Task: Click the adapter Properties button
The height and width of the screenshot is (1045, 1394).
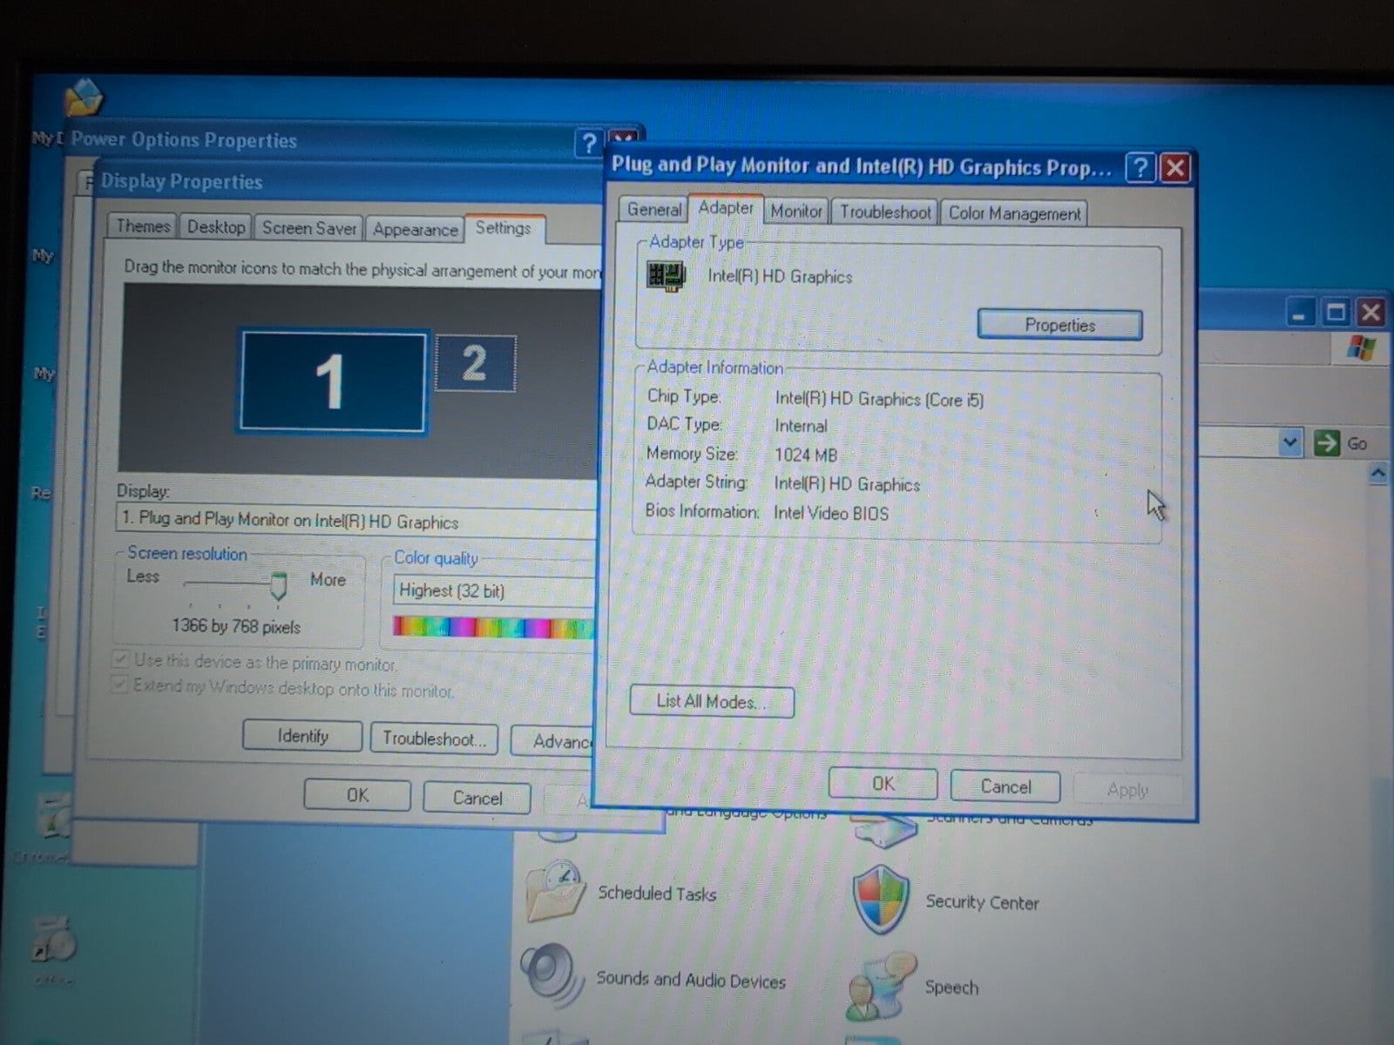Action: coord(1059,325)
